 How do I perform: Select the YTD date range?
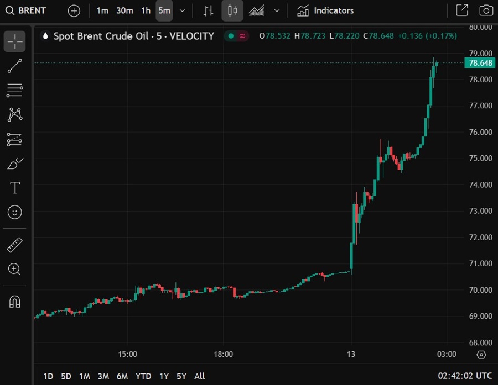[x=143, y=376]
